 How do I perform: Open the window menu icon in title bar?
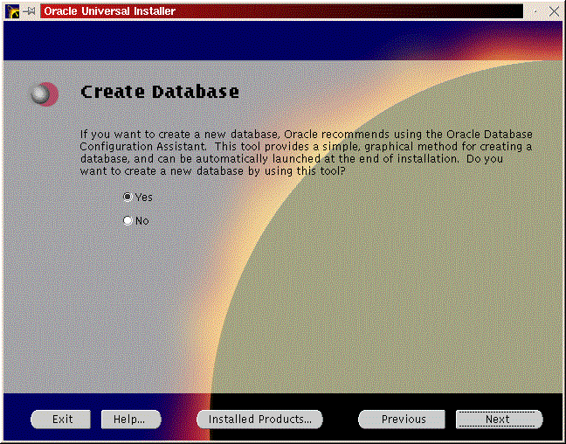(x=12, y=11)
